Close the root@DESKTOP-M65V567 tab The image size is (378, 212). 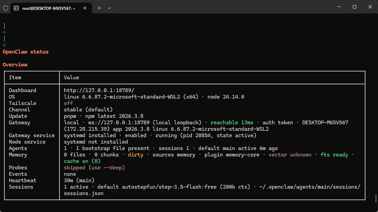point(85,8)
